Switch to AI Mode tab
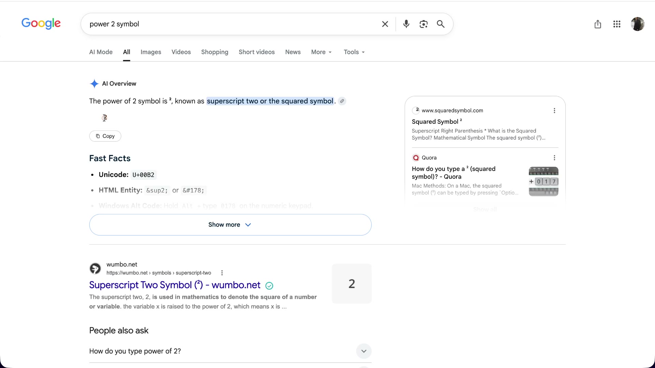This screenshot has width=655, height=368. 101,52
